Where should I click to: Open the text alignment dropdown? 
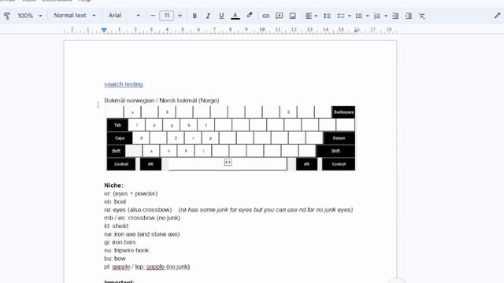tap(311, 16)
